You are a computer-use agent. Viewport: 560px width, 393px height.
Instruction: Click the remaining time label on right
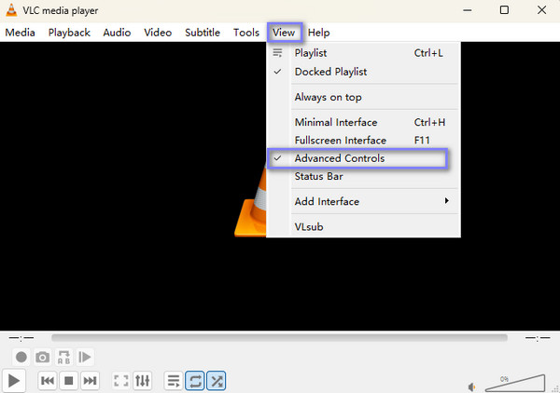click(538, 338)
